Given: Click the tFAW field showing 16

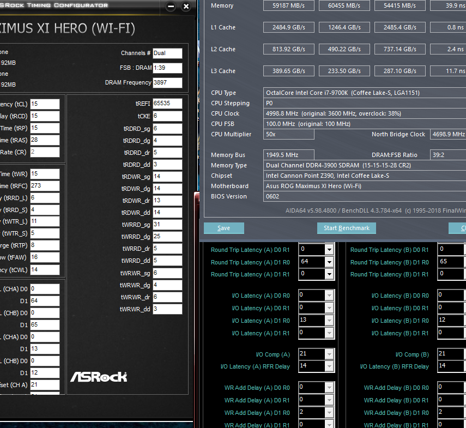Looking at the screenshot, I should (x=45, y=257).
